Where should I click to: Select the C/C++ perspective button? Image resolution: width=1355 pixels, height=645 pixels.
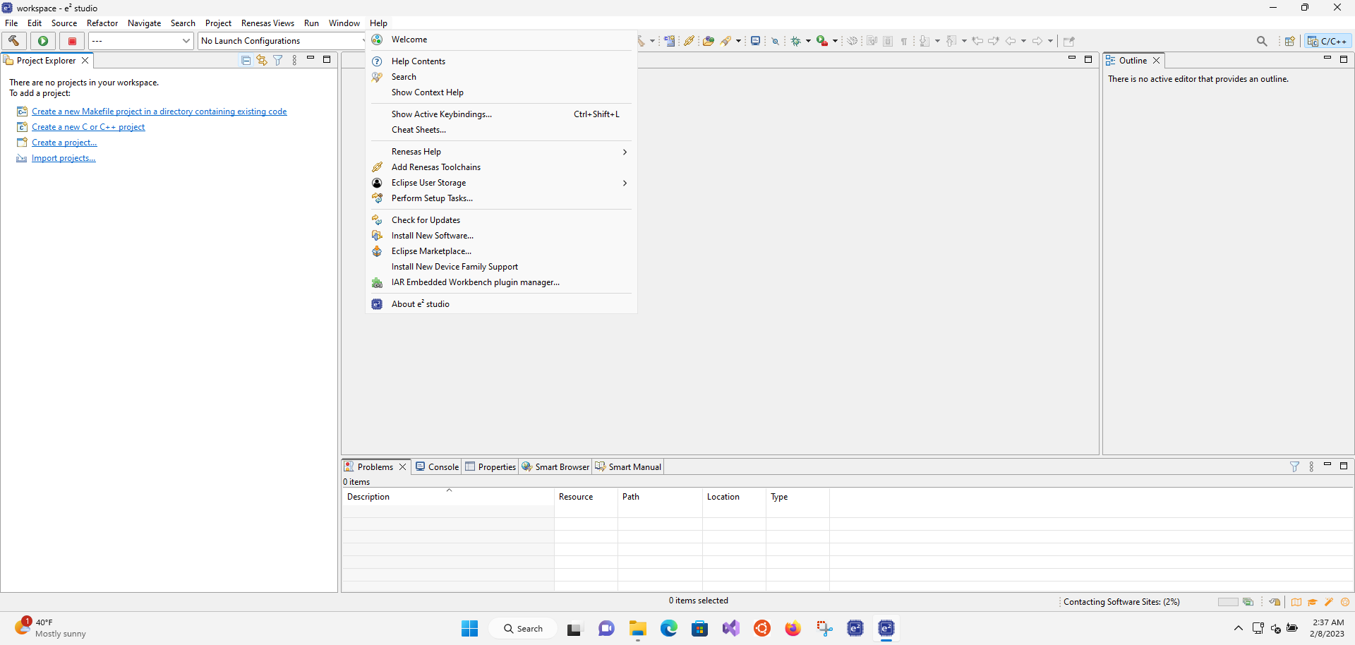tap(1327, 41)
